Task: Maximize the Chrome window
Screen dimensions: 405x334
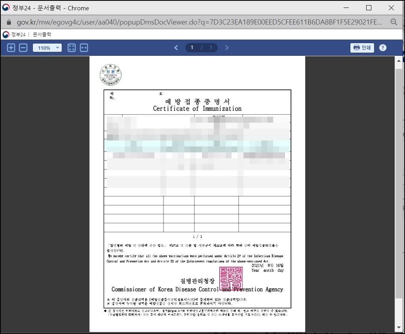Action: click(369, 8)
